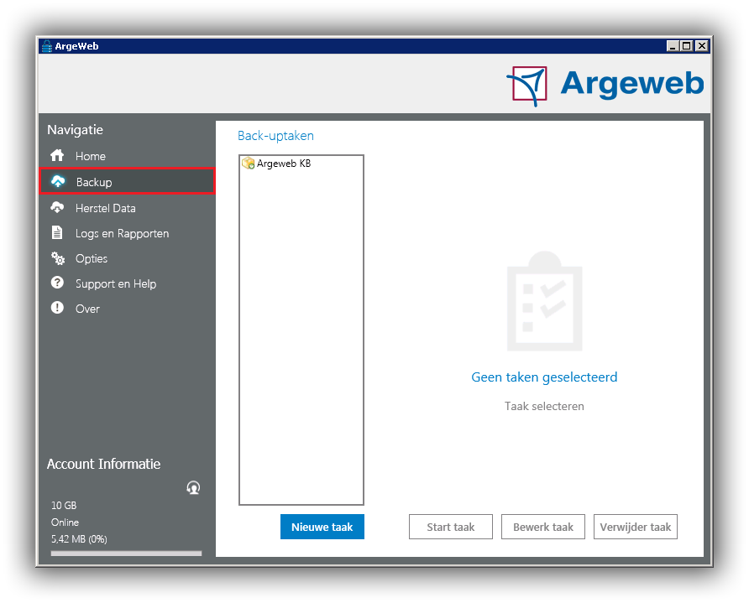The image size is (749, 603).
Task: Open Logs en Rapporten
Action: [x=127, y=233]
